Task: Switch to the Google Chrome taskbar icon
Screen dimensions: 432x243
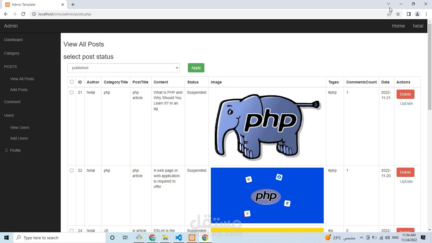Action: [205, 238]
